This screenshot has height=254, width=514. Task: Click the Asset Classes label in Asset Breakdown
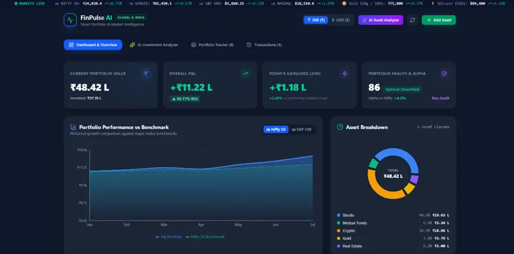click(x=433, y=127)
